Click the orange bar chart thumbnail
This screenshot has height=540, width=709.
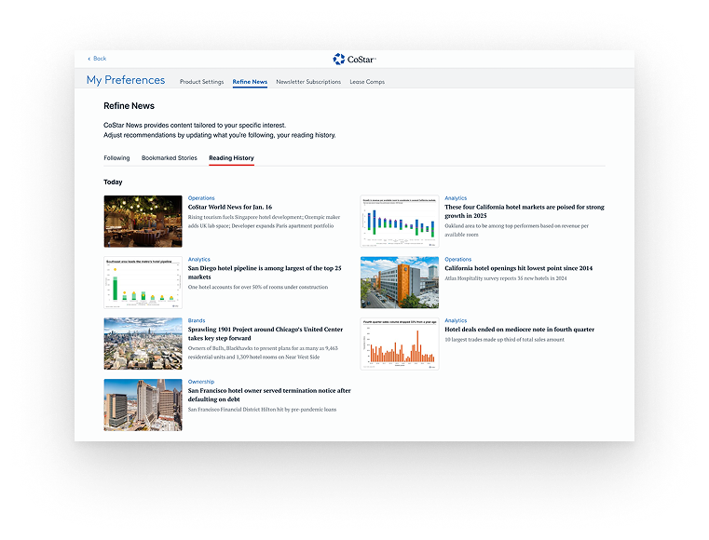[400, 344]
